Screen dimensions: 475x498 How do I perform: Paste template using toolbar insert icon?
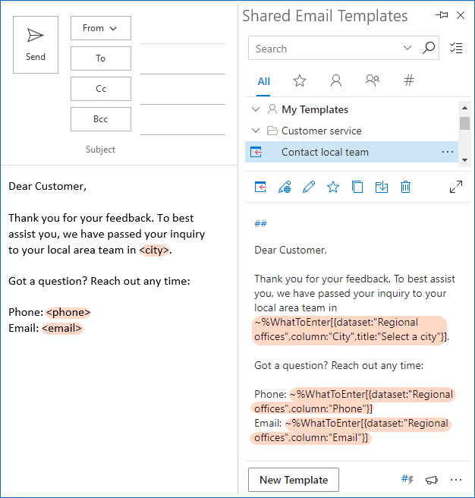click(x=260, y=187)
